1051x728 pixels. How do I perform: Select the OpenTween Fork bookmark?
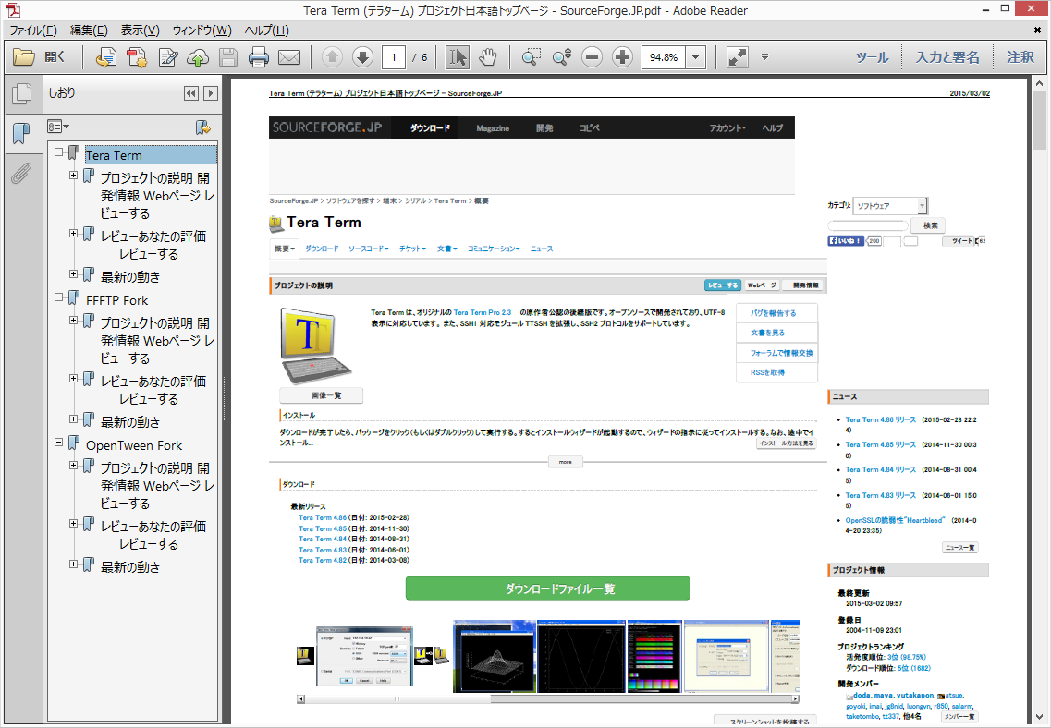[x=134, y=445]
